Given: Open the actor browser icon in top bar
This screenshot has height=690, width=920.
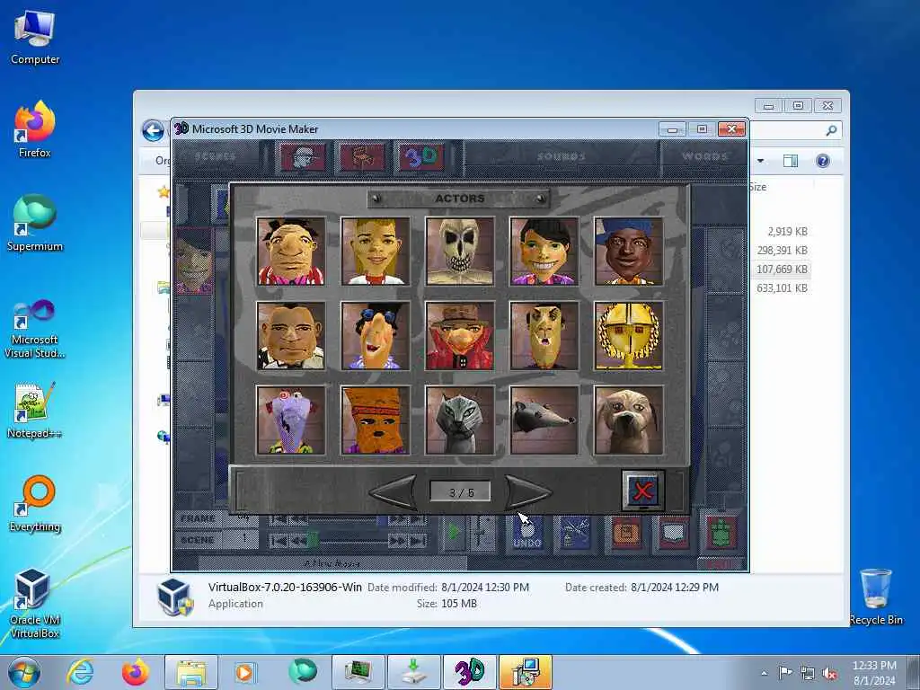Looking at the screenshot, I should point(303,157).
